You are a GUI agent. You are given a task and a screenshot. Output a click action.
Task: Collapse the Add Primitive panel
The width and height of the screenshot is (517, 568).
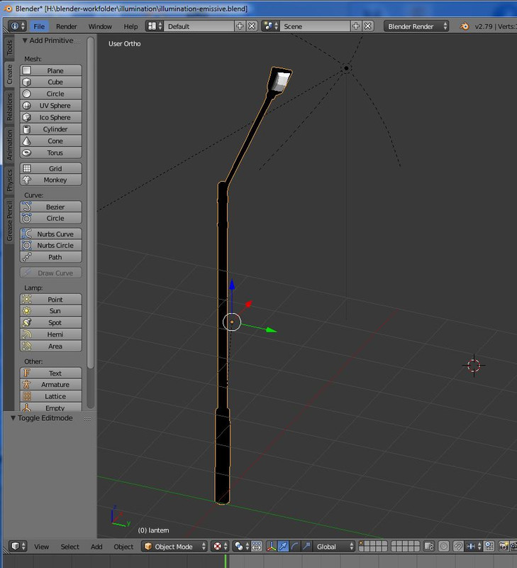click(x=25, y=40)
